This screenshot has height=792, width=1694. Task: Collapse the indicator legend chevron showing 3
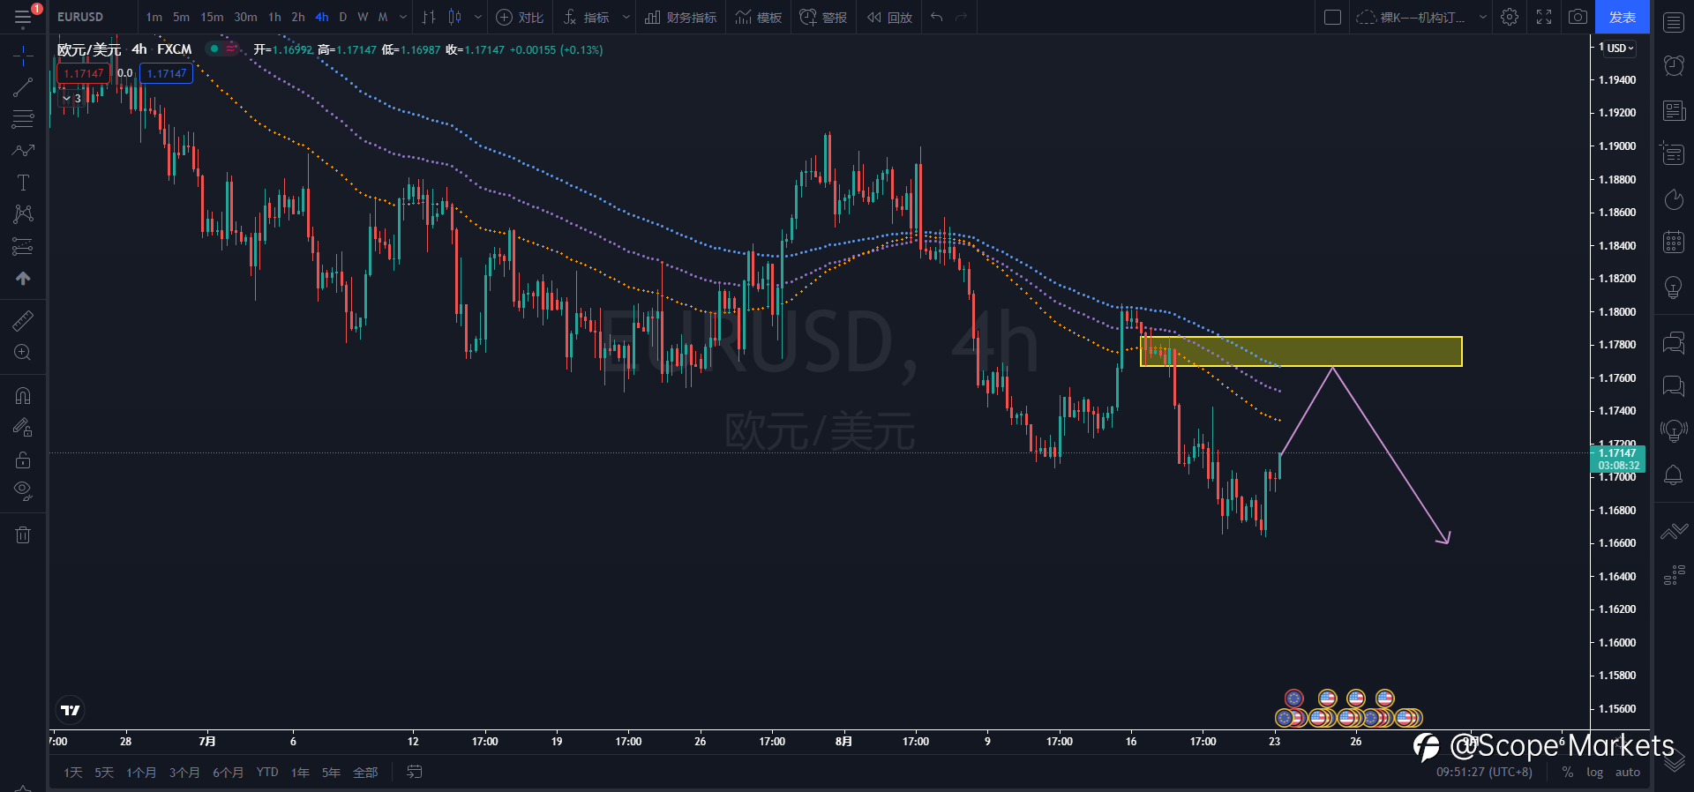coord(71,99)
